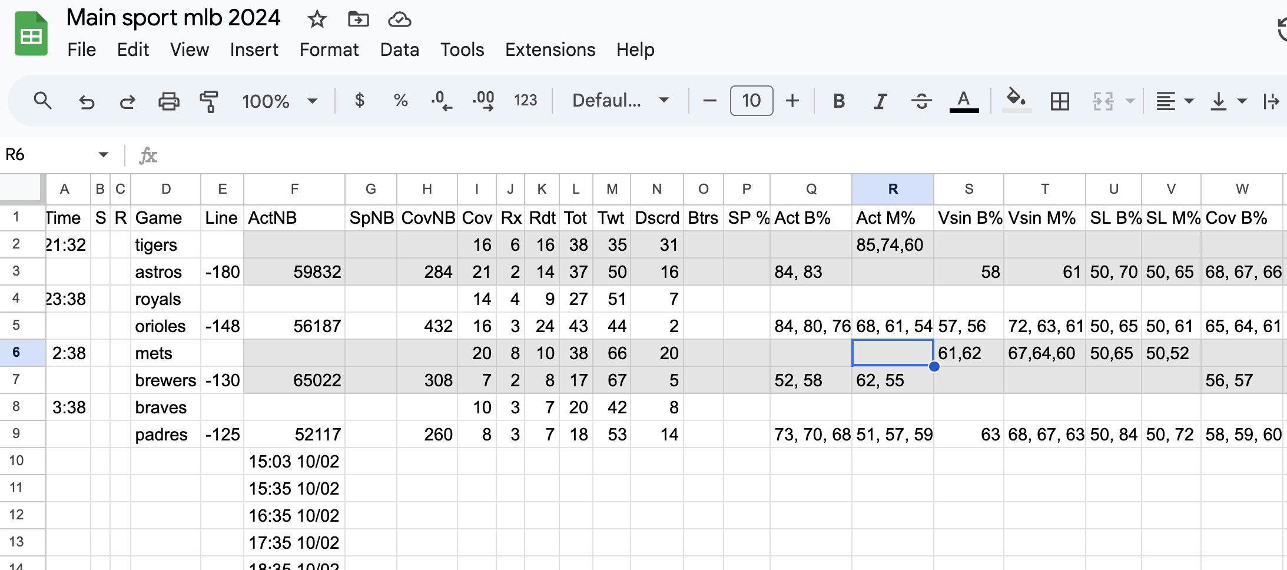Star this spreadsheet document
This screenshot has height=570, width=1287.
pyautogui.click(x=317, y=19)
